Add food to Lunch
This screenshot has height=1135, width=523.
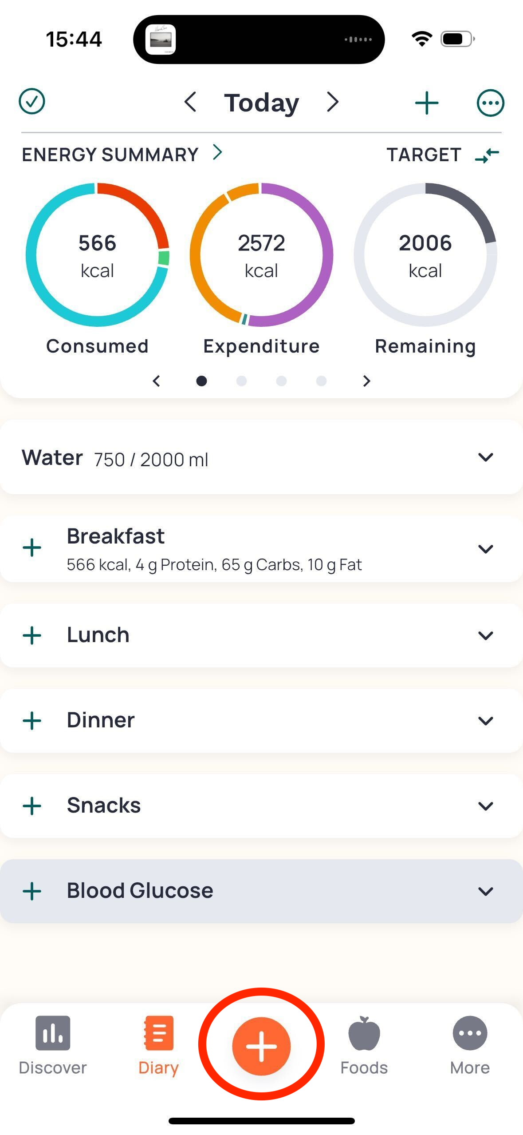[32, 635]
